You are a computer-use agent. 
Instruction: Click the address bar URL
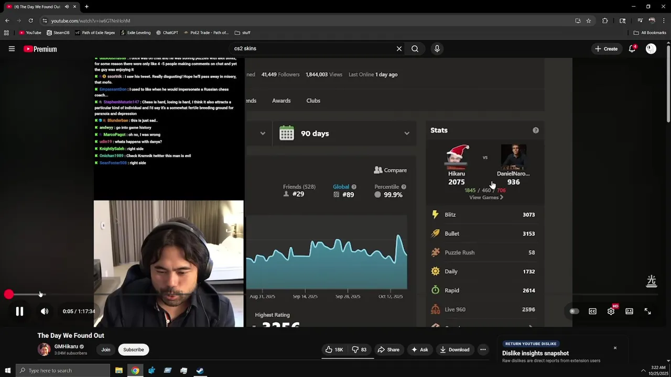click(91, 21)
